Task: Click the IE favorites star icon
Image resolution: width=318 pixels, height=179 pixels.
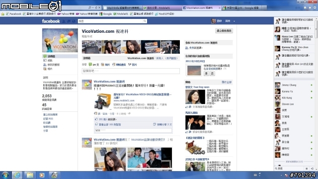Action: [310, 8]
